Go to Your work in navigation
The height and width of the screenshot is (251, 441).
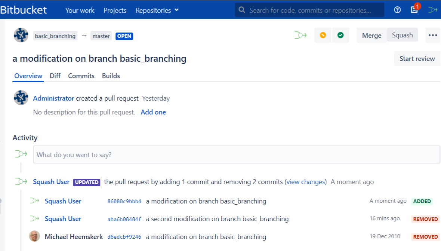click(80, 10)
